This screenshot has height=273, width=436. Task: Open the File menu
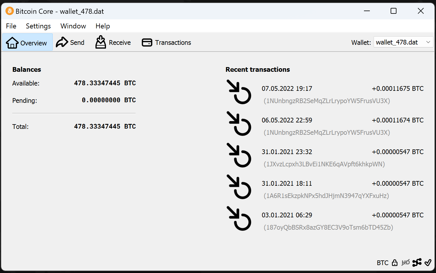[x=11, y=26]
